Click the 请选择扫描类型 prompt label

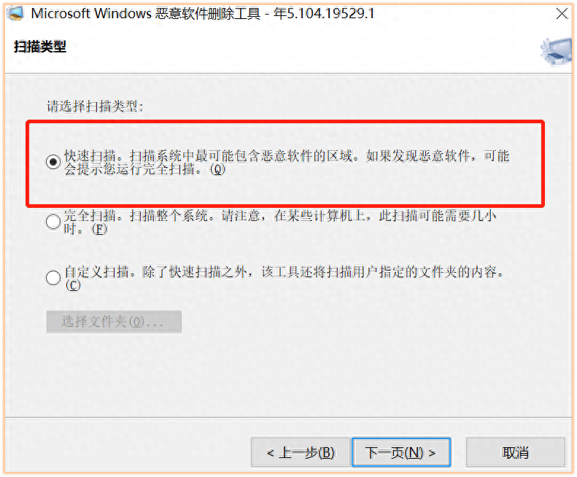95,106
